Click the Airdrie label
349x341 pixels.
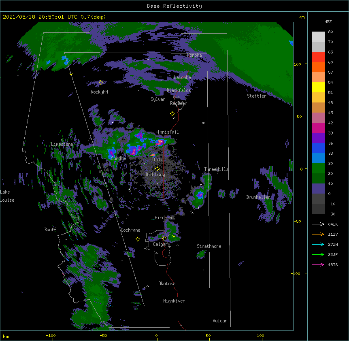(x=163, y=217)
